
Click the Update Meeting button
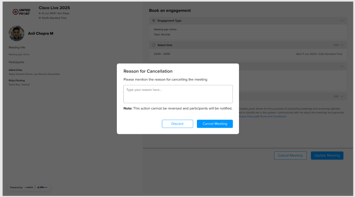click(x=327, y=155)
